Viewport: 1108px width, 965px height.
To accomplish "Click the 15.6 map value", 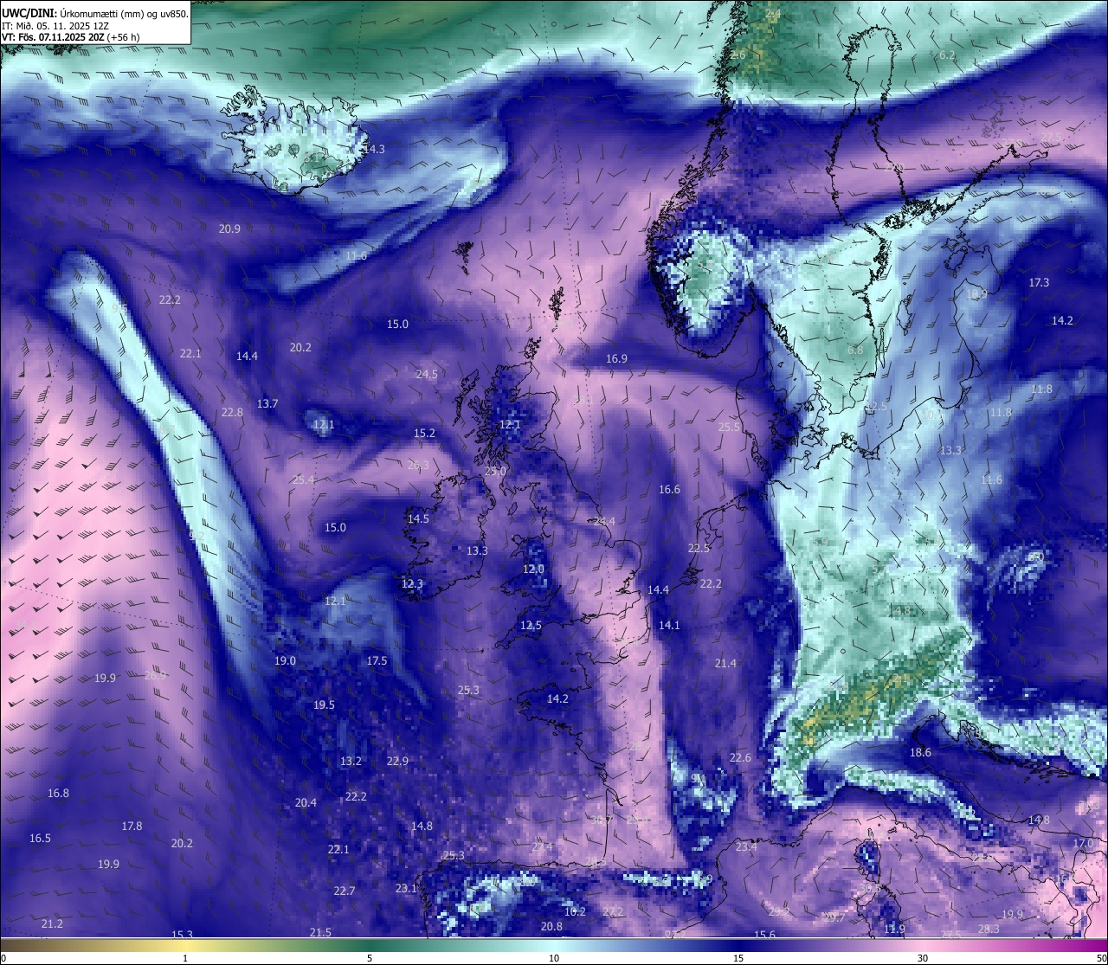I will pyautogui.click(x=764, y=934).
